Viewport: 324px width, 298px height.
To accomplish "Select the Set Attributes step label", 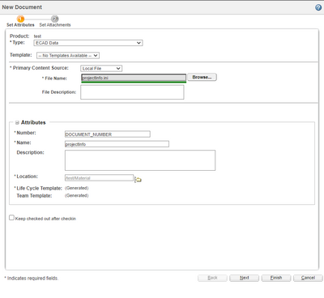I will [20, 25].
